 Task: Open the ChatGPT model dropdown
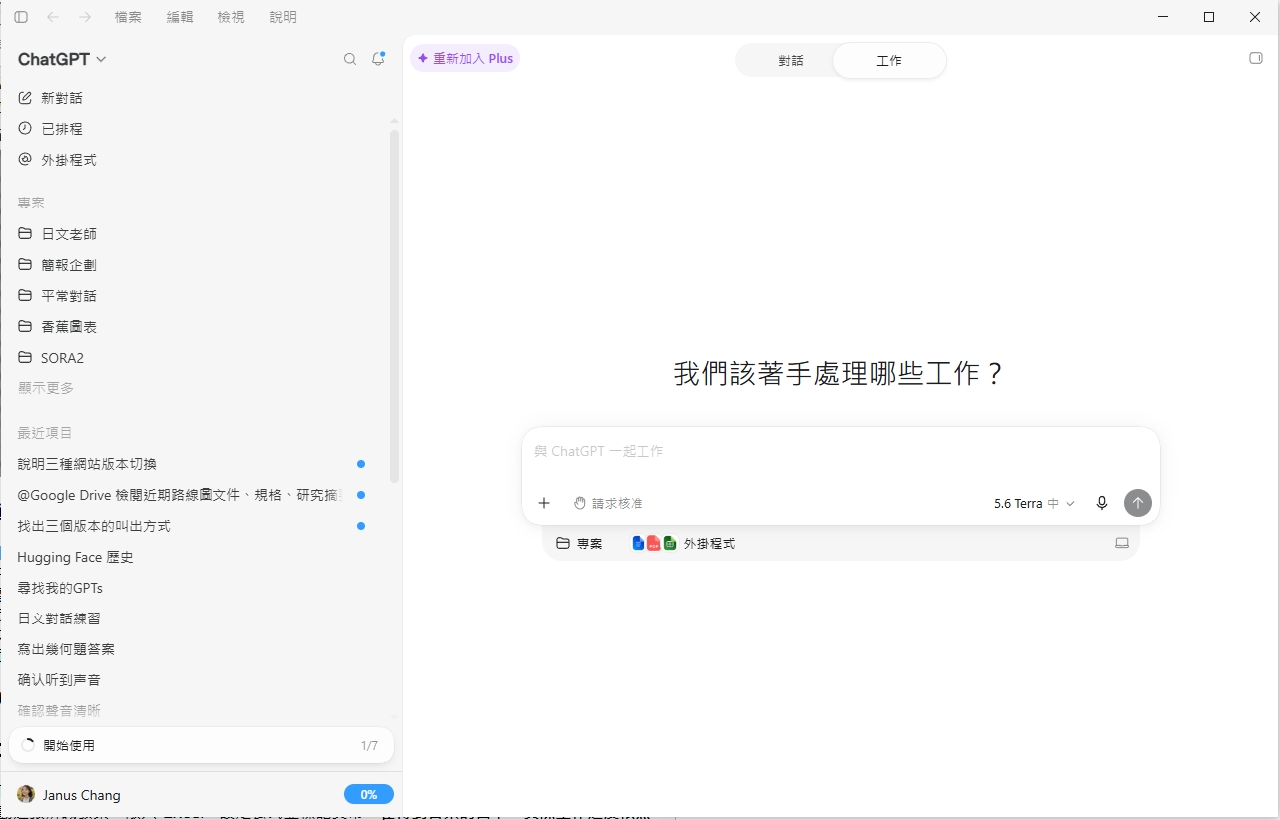coord(62,59)
